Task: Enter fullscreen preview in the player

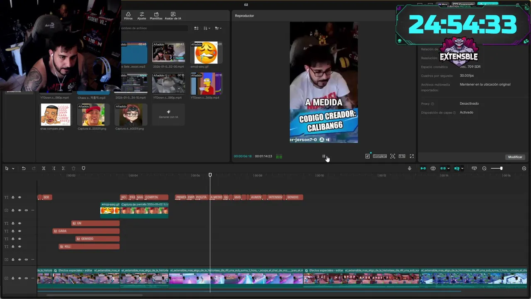Action: (x=412, y=156)
